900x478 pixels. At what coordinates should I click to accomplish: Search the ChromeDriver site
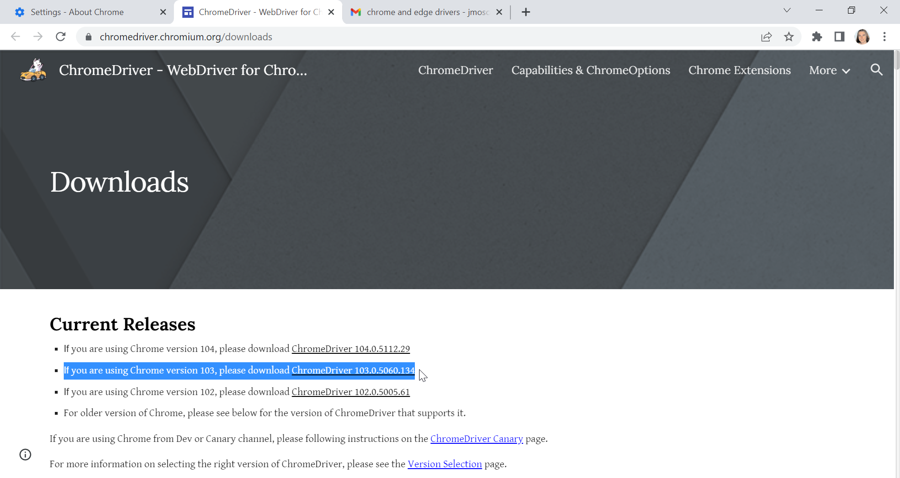coord(877,70)
